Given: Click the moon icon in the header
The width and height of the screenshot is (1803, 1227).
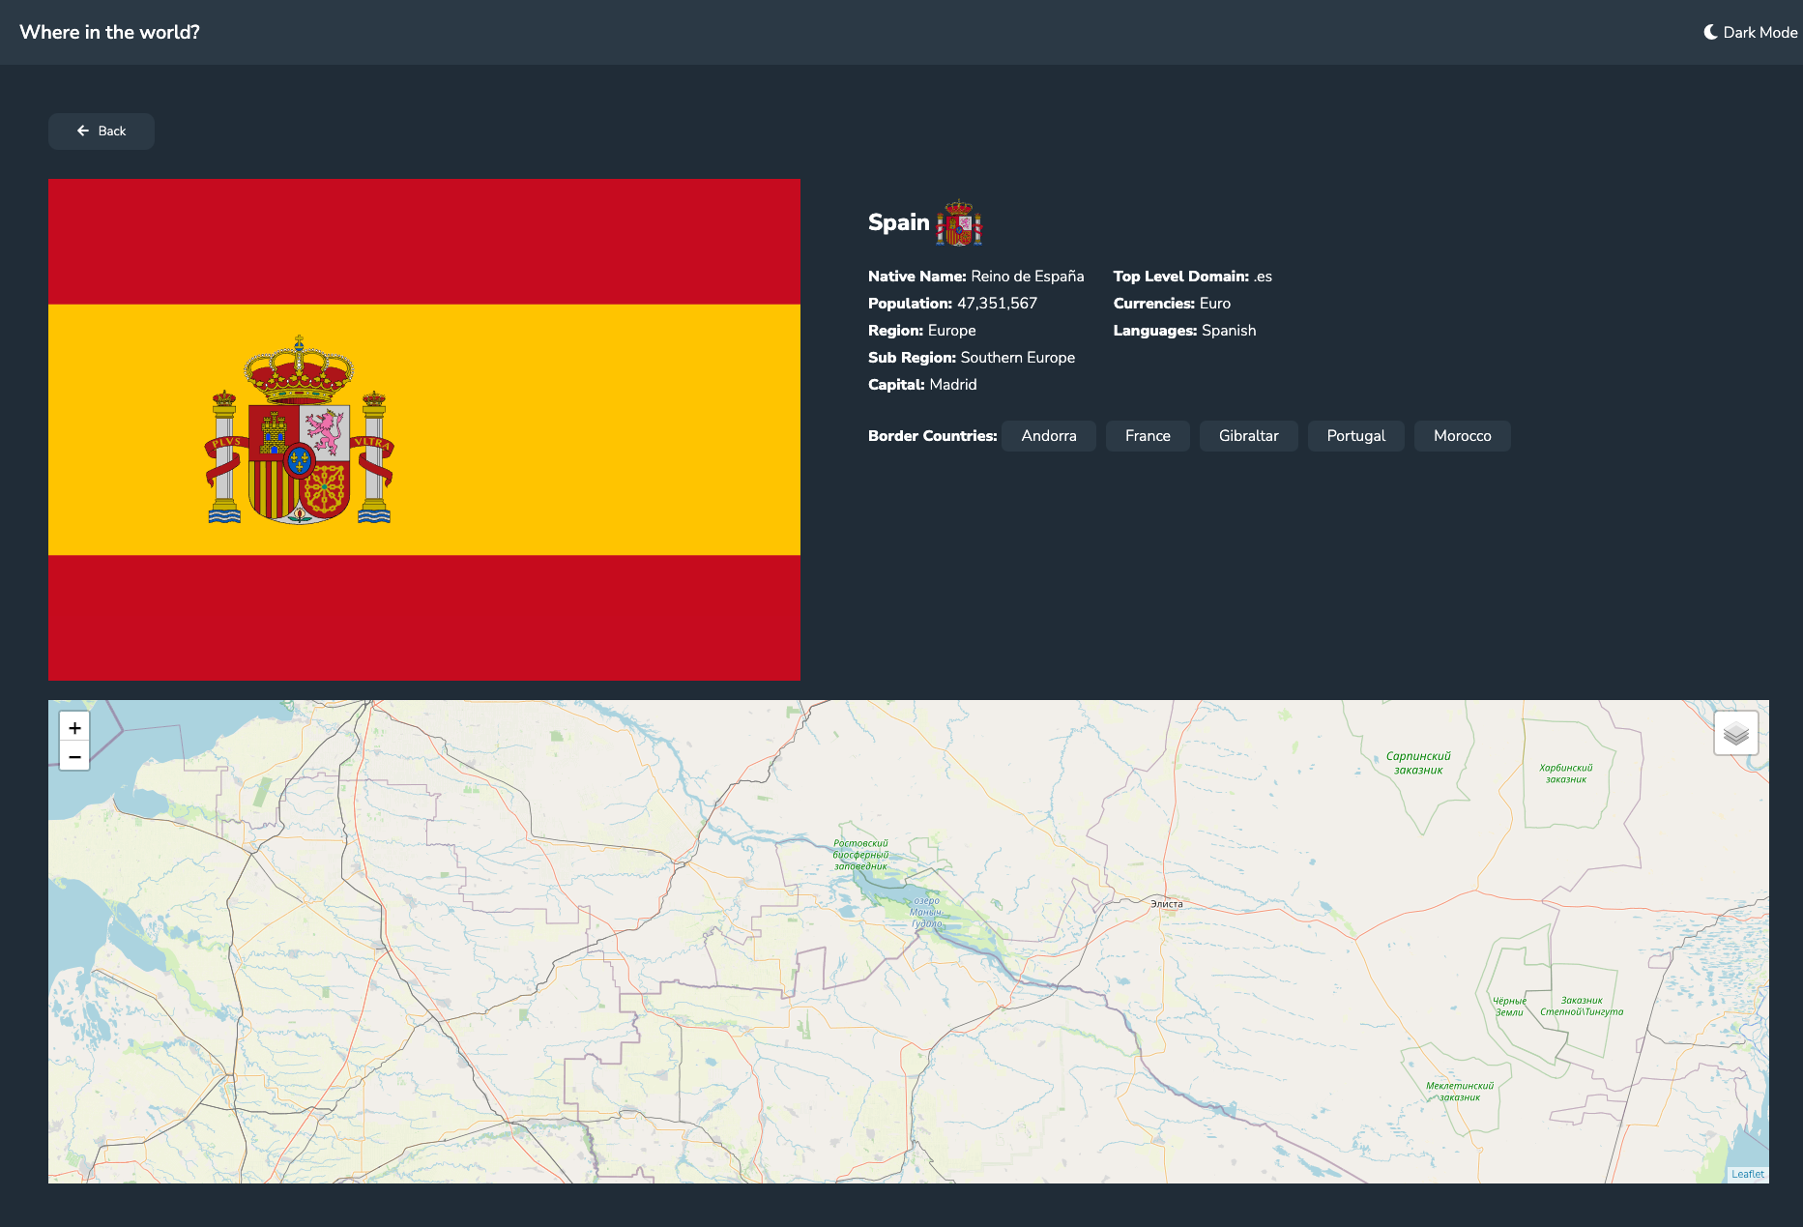Looking at the screenshot, I should pos(1709,31).
